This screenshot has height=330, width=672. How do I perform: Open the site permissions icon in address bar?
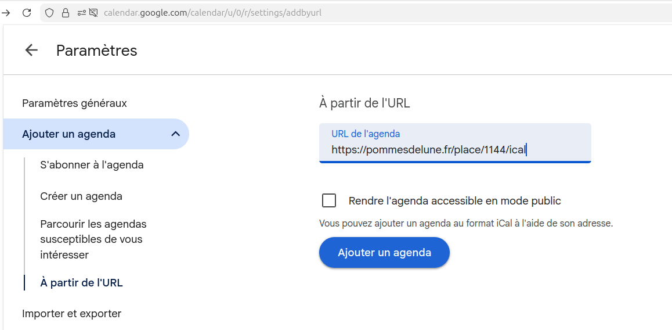coord(81,12)
